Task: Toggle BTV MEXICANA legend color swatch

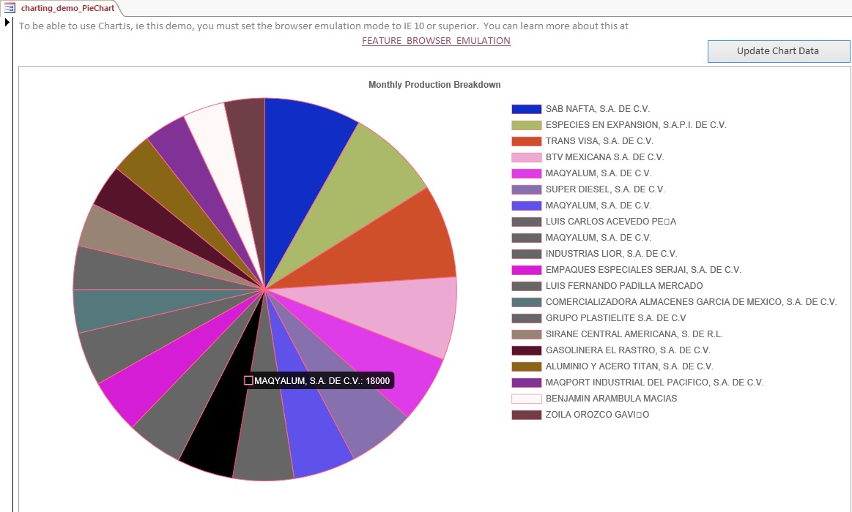Action: coord(527,157)
